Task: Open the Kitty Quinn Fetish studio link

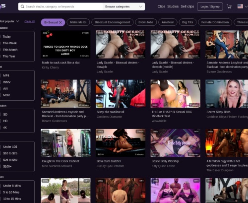Action: click(163, 166)
